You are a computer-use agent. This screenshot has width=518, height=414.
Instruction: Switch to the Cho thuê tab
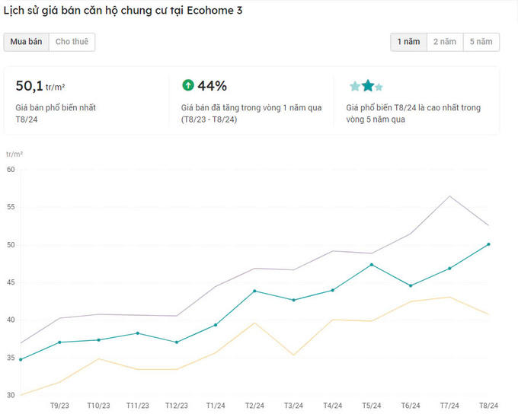72,42
